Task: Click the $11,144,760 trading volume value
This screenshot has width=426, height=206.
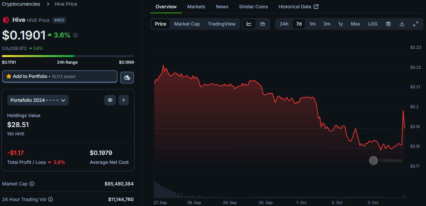Action: tap(121, 199)
